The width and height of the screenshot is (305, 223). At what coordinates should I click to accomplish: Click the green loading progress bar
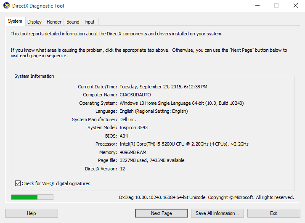coord(32,197)
